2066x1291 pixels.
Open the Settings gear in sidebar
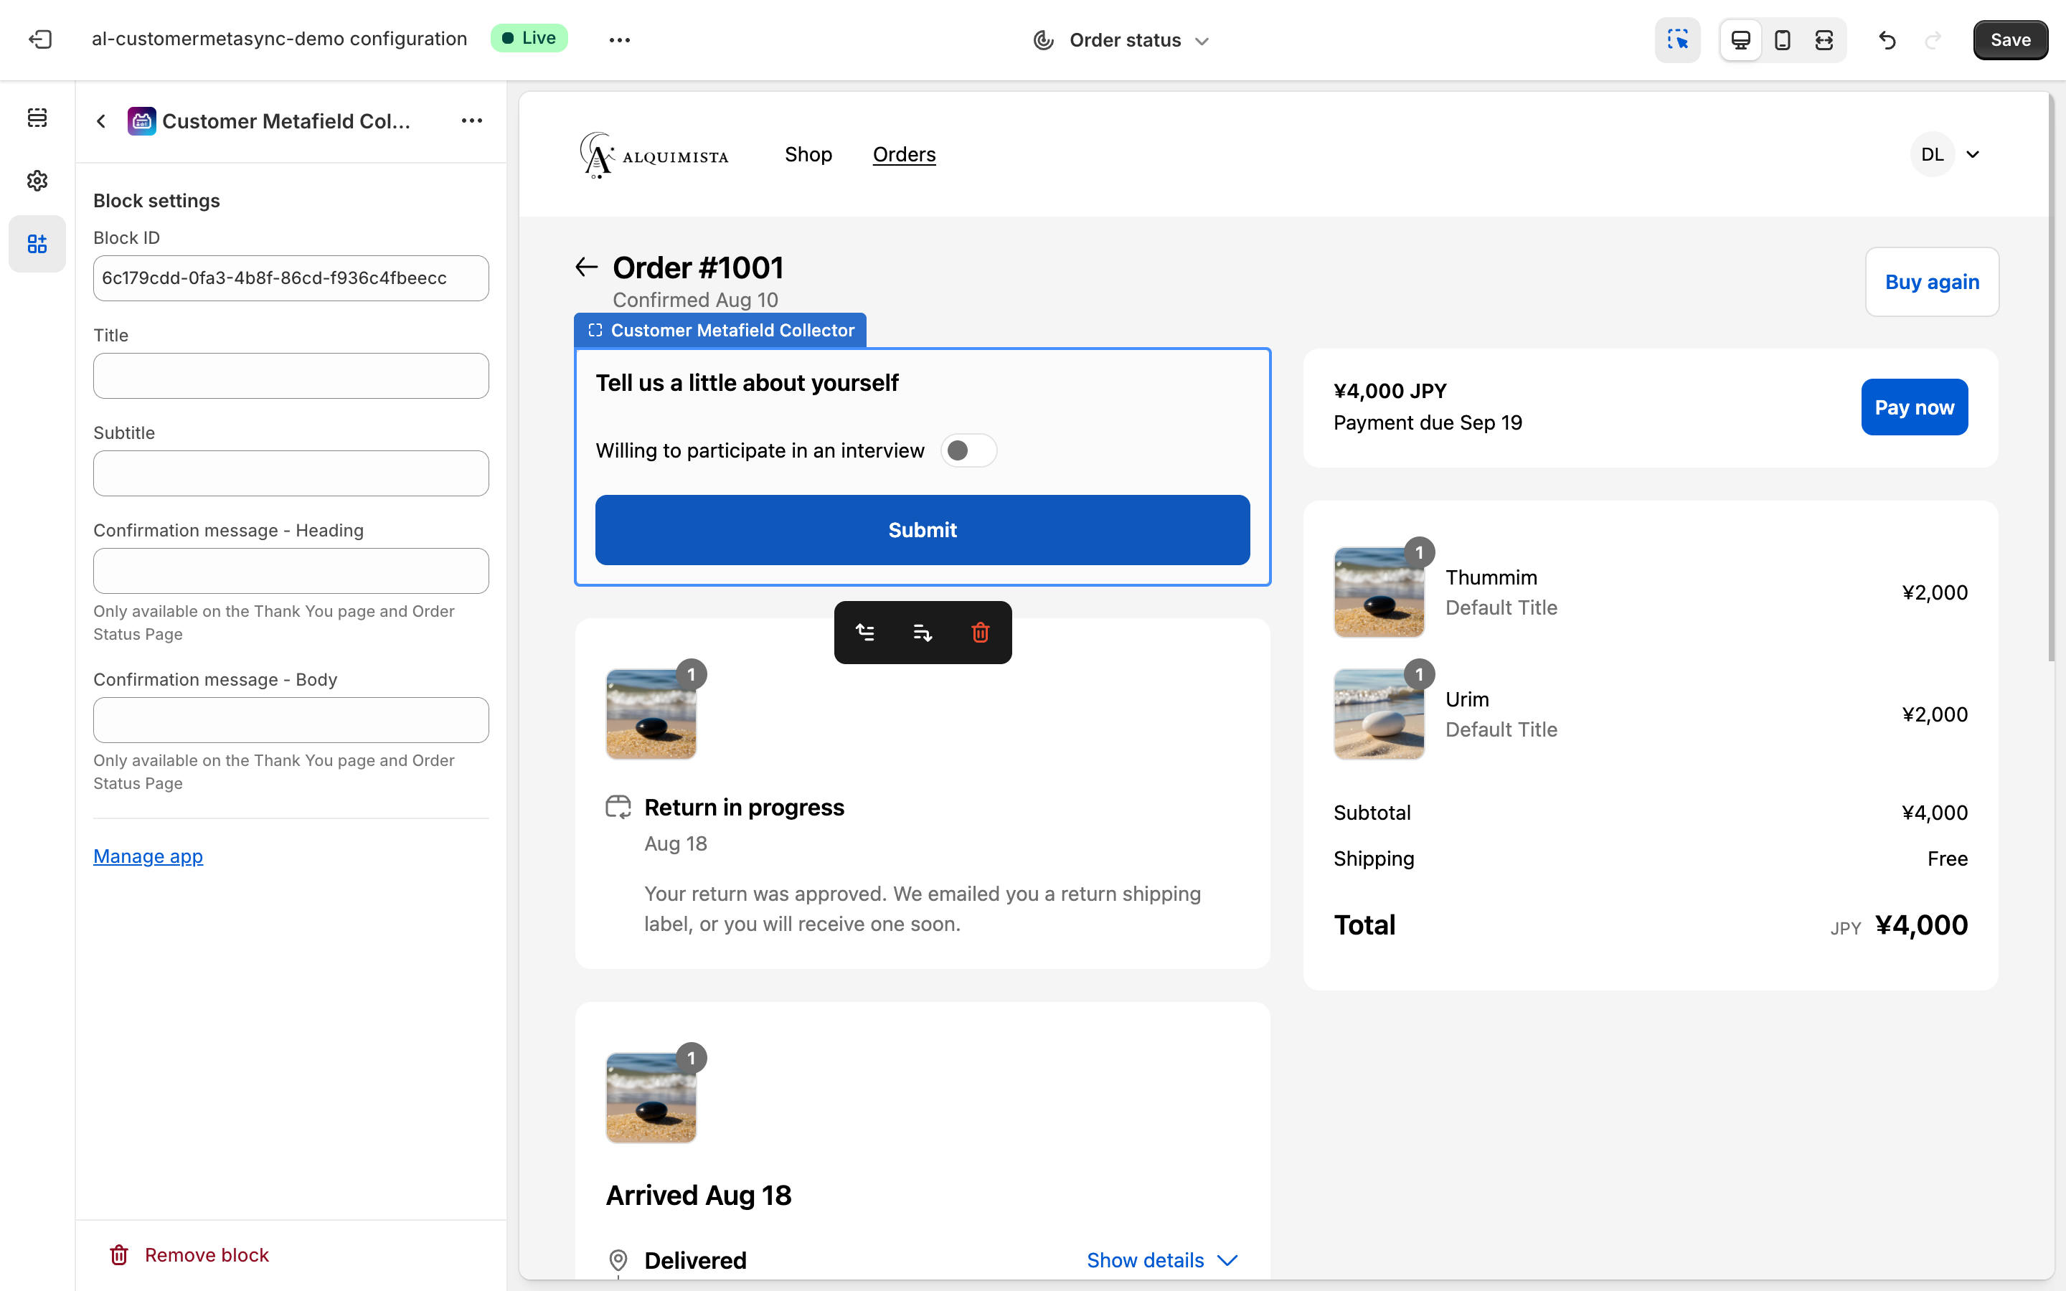click(x=37, y=180)
